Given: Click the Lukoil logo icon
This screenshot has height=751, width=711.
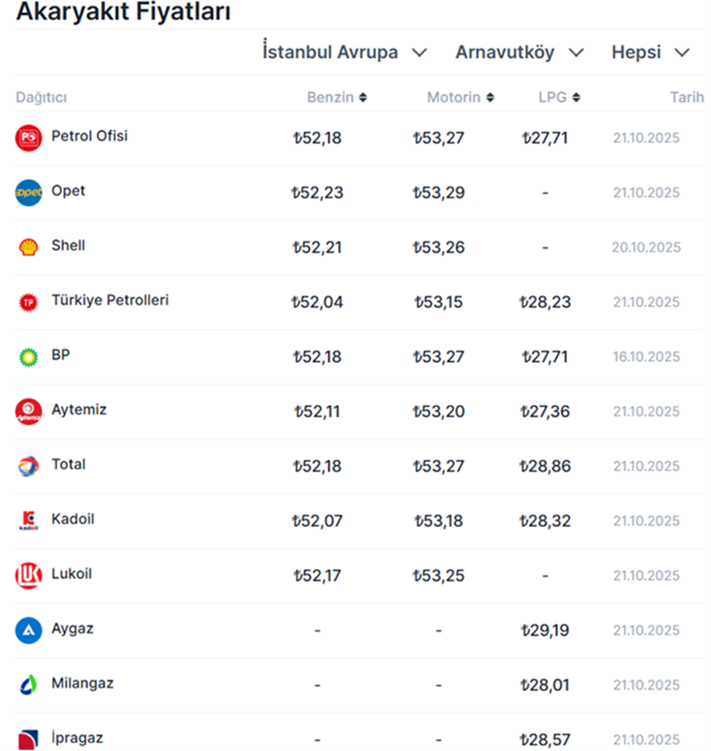Looking at the screenshot, I should click(x=28, y=575).
